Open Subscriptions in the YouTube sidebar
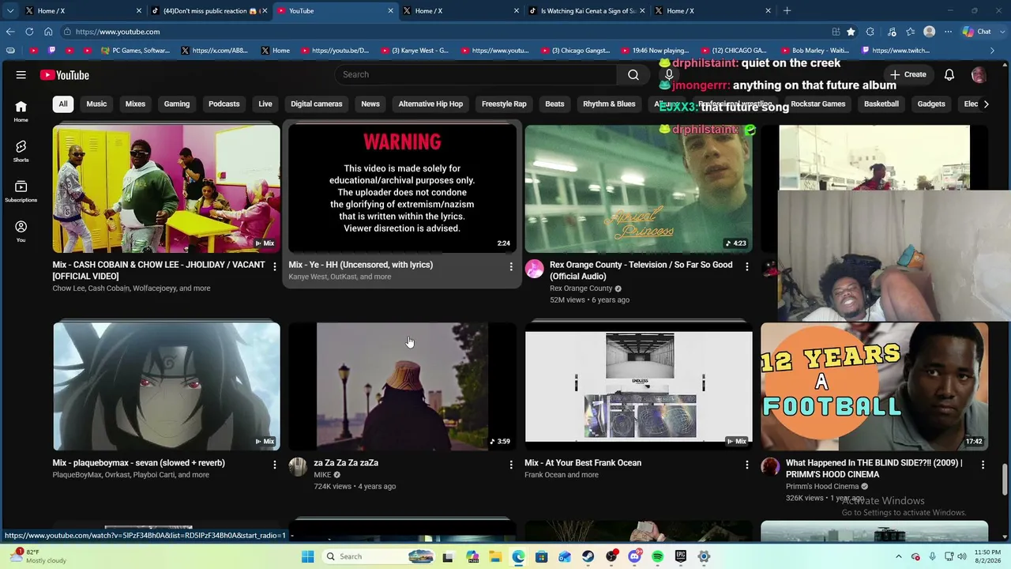1011x569 pixels. 21,191
